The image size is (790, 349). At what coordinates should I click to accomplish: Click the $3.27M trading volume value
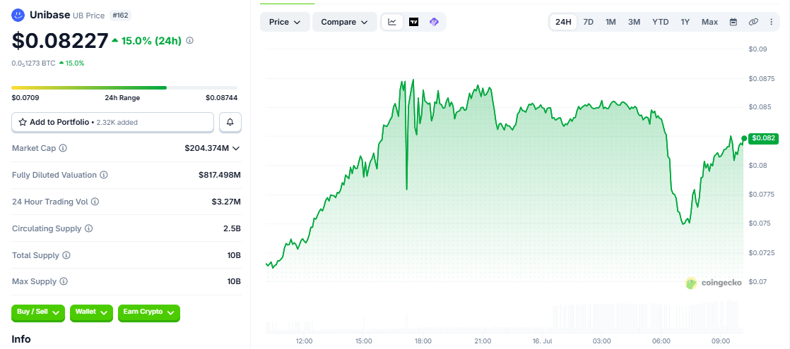[226, 202]
